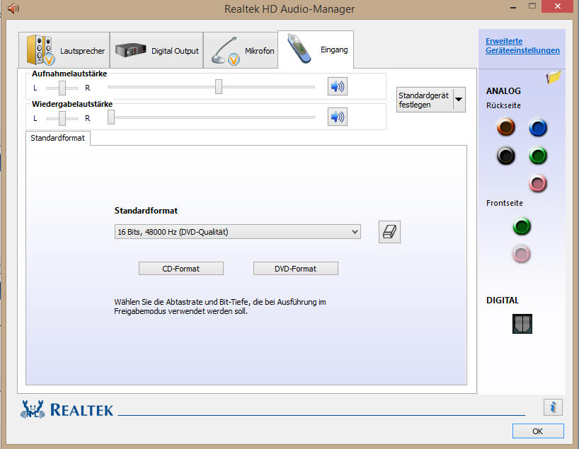Click the Standardgerät festlegen button

tap(425, 100)
